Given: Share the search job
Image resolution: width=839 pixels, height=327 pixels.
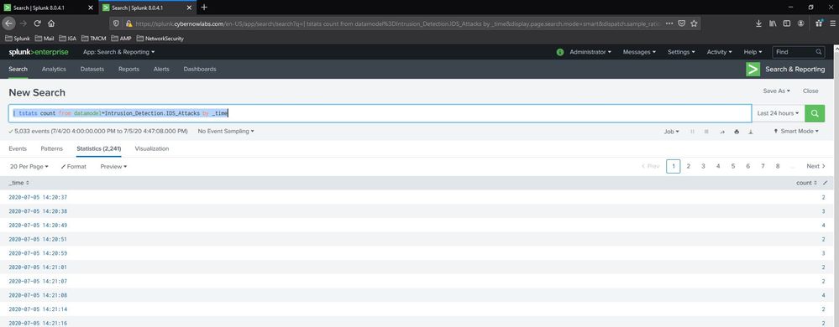Looking at the screenshot, I should pos(721,132).
